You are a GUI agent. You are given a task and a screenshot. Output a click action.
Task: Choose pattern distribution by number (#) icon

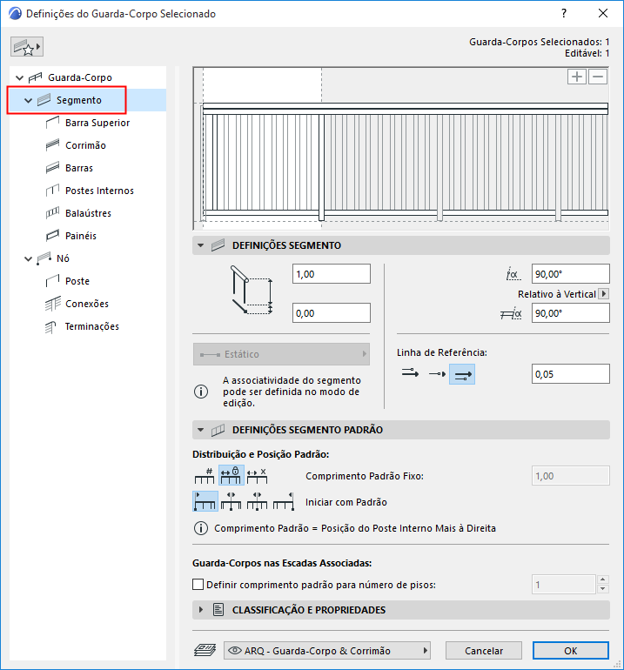point(205,476)
